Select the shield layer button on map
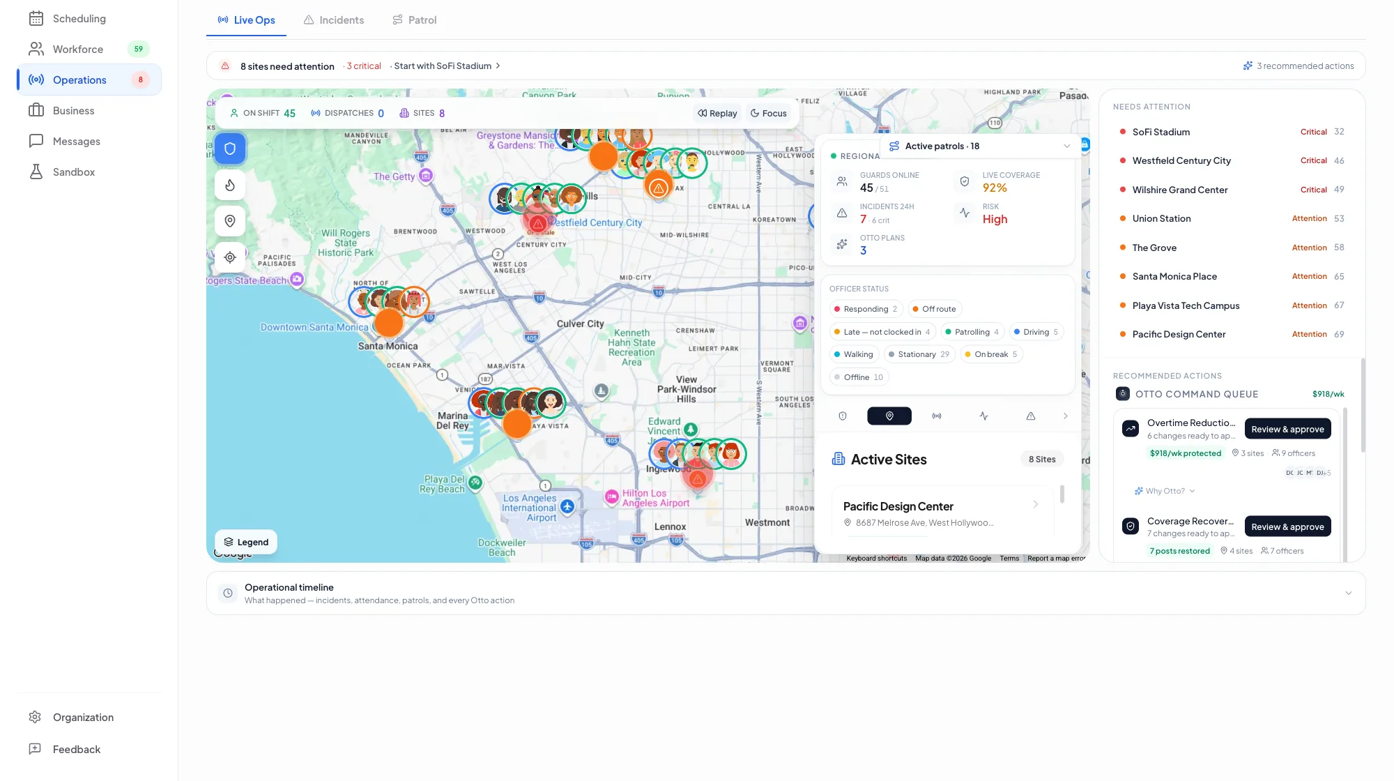1394x781 pixels. 230,149
